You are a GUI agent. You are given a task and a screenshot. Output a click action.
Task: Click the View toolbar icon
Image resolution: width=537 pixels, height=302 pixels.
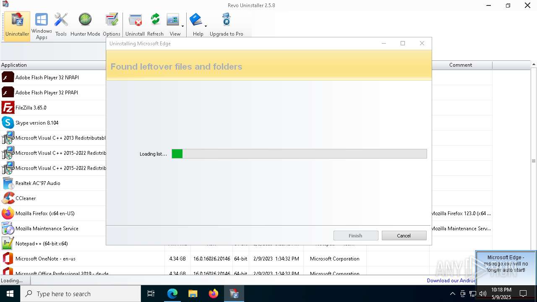tap(173, 25)
